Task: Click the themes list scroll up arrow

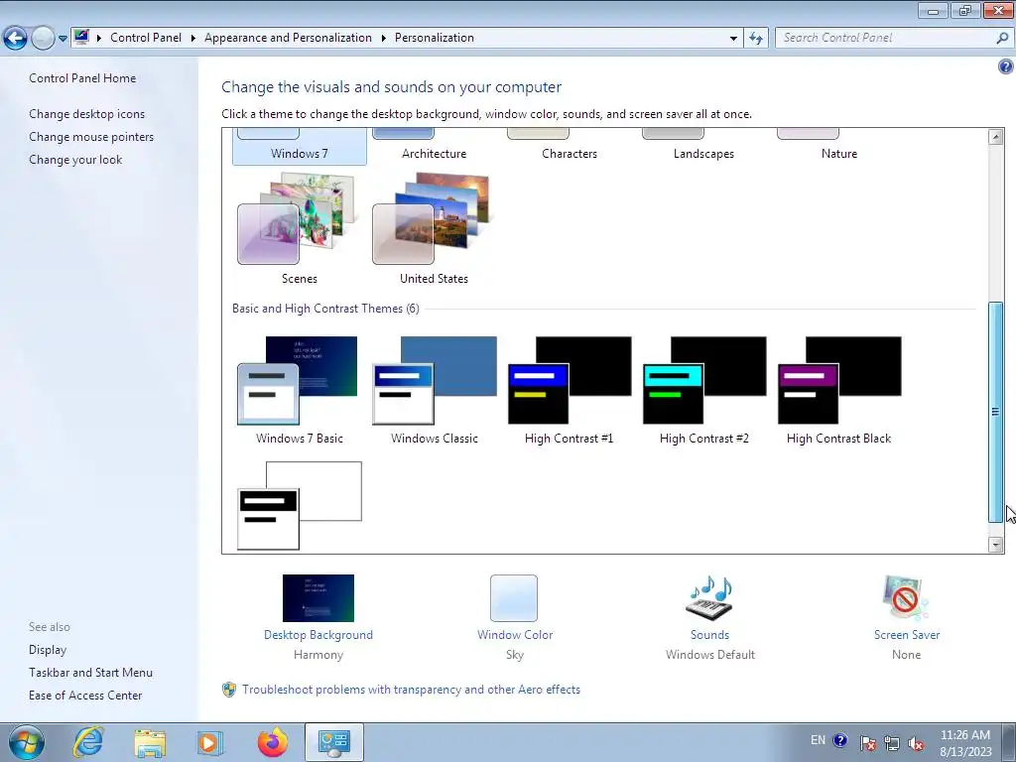Action: click(996, 137)
